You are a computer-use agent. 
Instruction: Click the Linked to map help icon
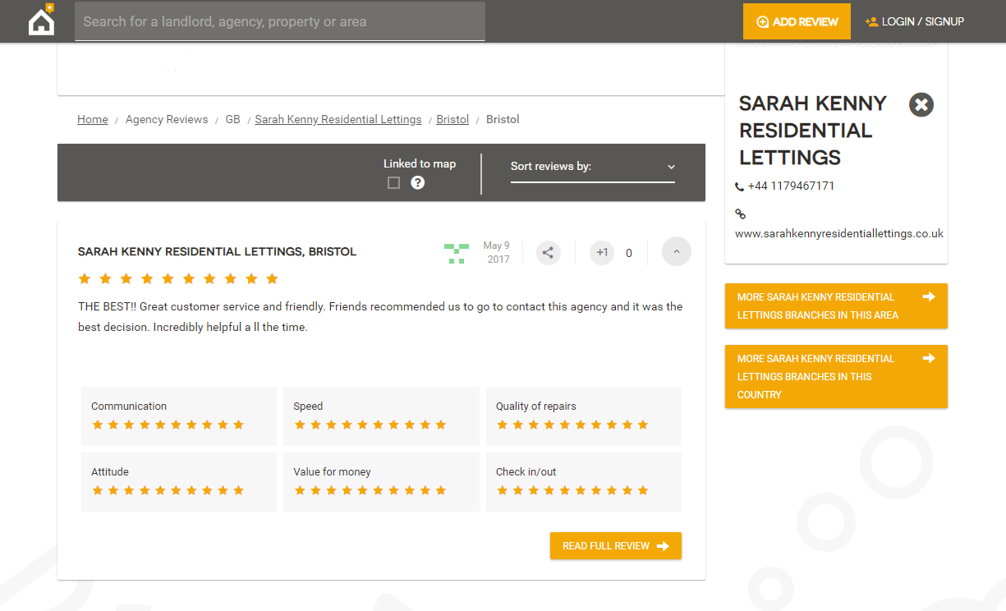tap(418, 182)
